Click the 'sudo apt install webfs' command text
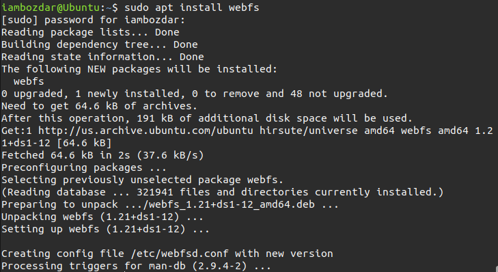Viewport: 498px width, 272px height. pos(191,8)
